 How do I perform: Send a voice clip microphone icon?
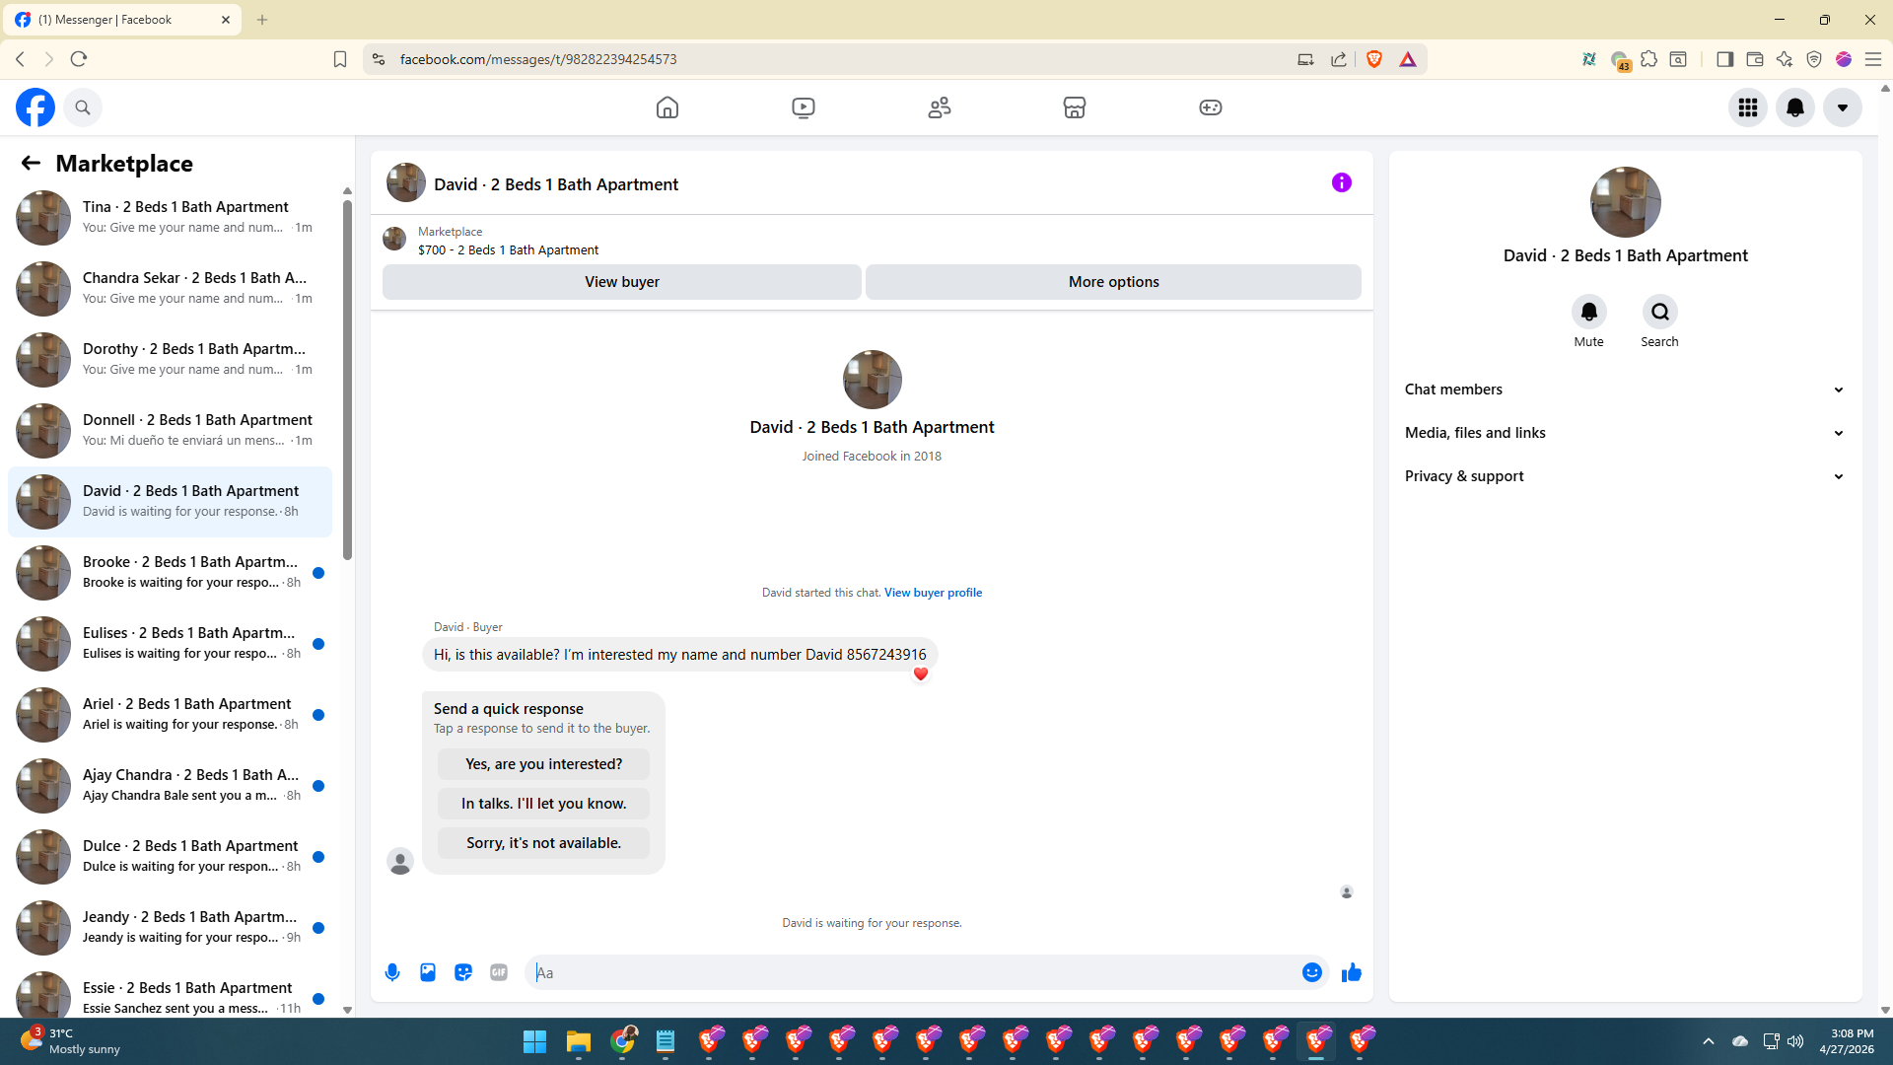(392, 972)
